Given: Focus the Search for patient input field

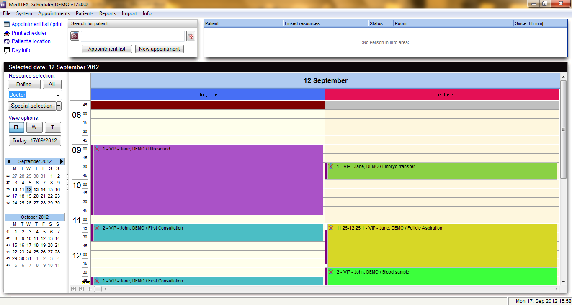Looking at the screenshot, I should tap(132, 36).
